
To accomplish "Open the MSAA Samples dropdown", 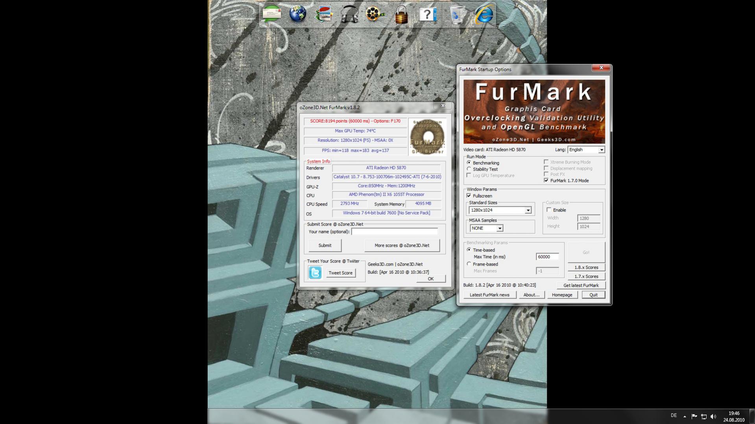I will click(x=486, y=228).
